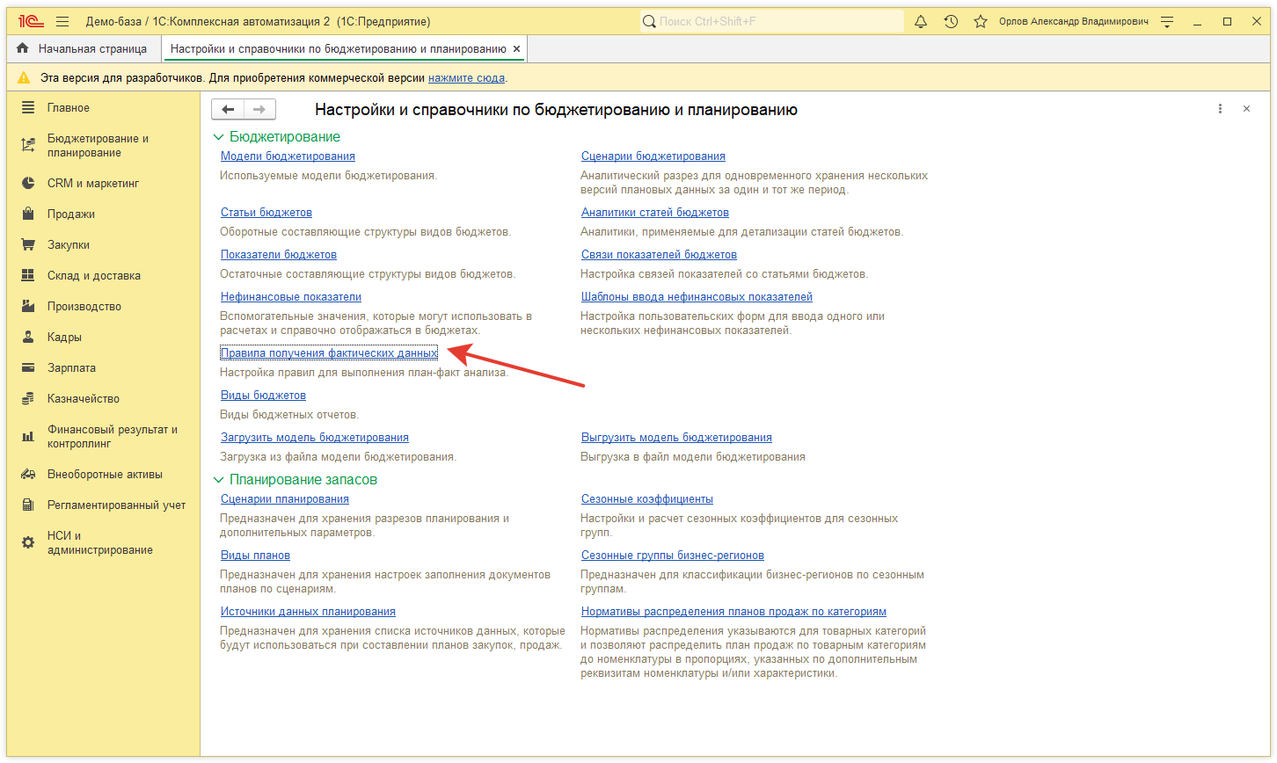Open Правила получения фактических данных link
The height and width of the screenshot is (763, 1277).
click(x=328, y=353)
